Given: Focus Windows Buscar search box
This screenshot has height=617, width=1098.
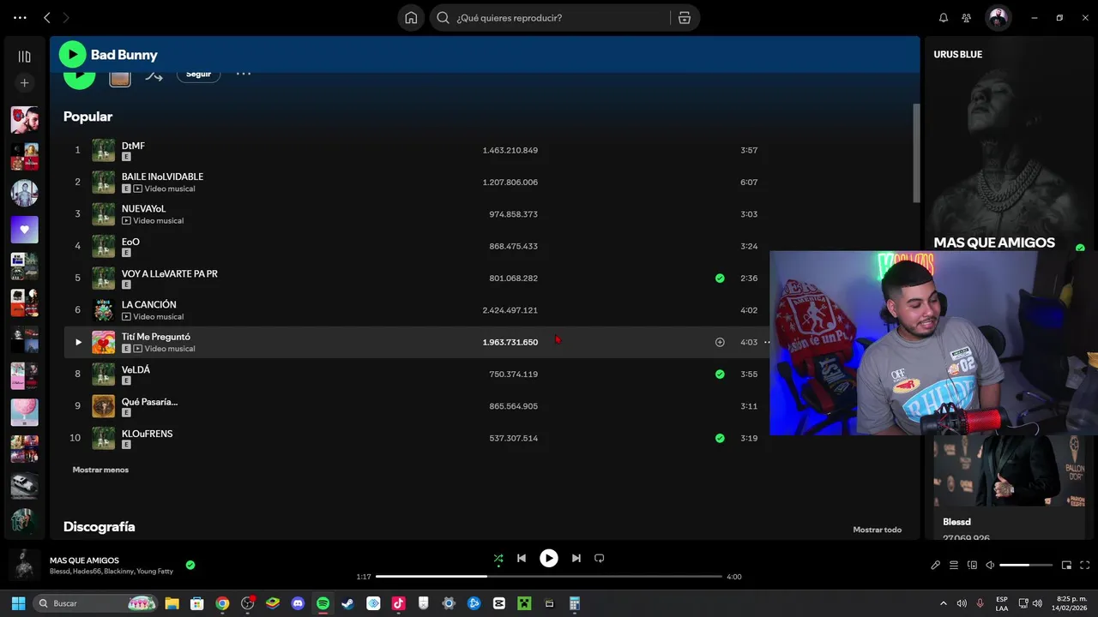Looking at the screenshot, I should click(x=94, y=603).
